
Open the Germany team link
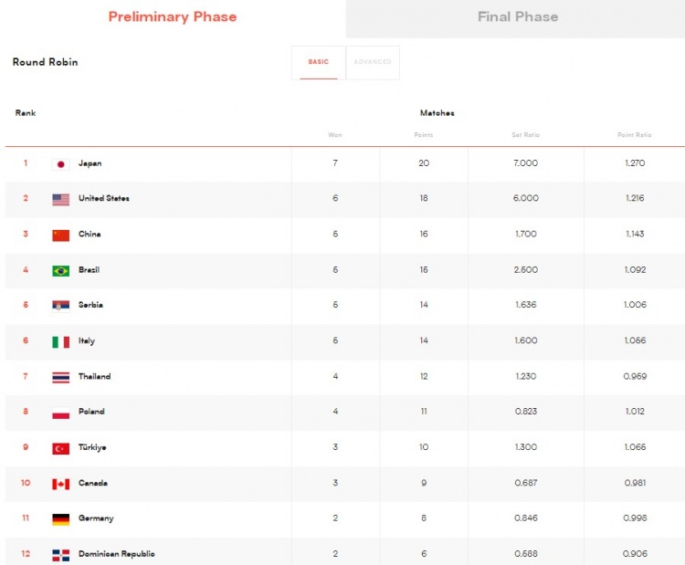[x=96, y=518]
